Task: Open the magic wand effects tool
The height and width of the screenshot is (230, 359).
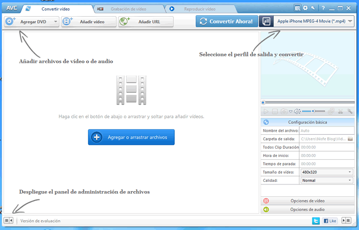Action: click(x=350, y=111)
